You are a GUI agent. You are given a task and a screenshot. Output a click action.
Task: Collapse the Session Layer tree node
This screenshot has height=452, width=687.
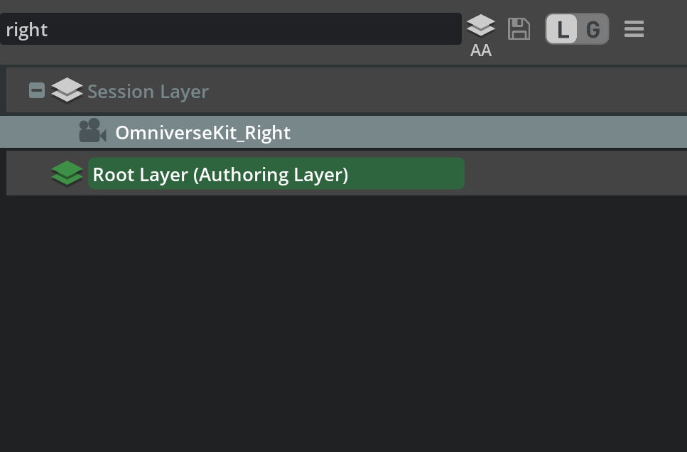[x=37, y=91]
